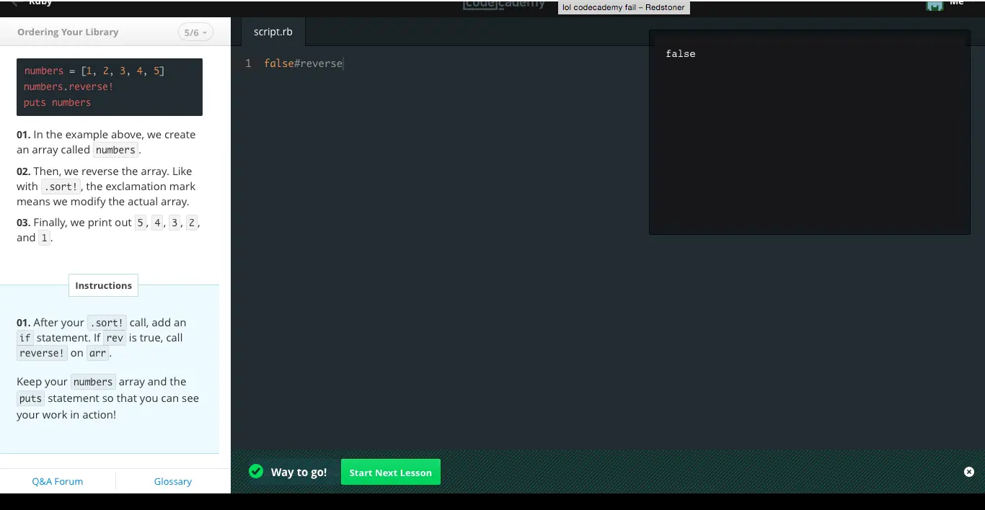Click the numbers.reverse! example code block
Viewport: 985px width, 510px height.
pos(110,87)
